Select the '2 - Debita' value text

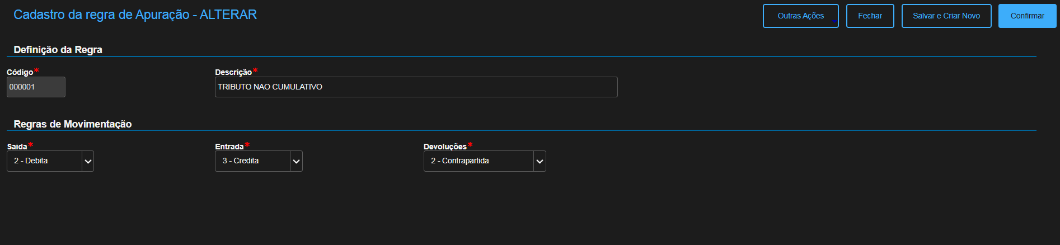[31, 161]
